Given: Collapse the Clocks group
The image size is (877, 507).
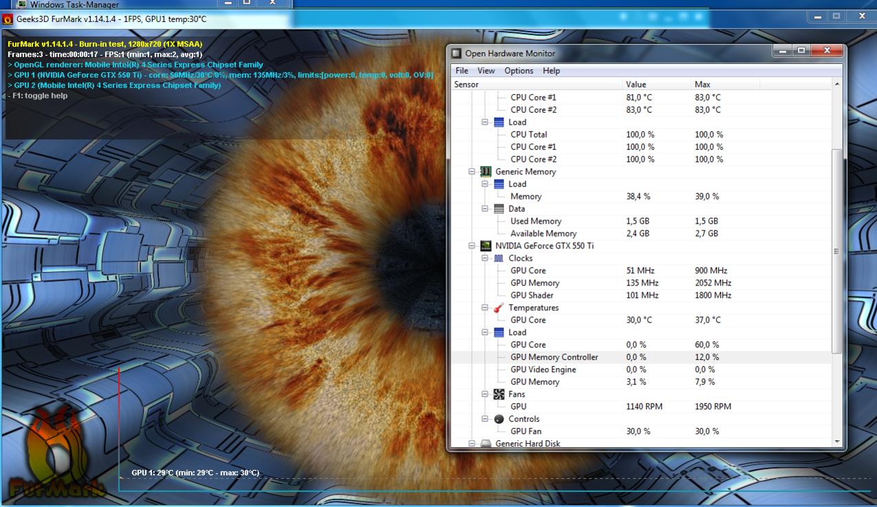Looking at the screenshot, I should (485, 259).
